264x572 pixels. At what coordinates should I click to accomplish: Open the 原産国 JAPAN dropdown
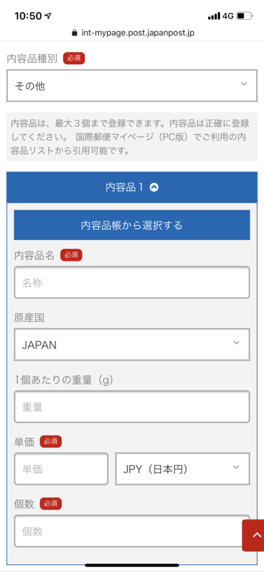[x=132, y=344]
